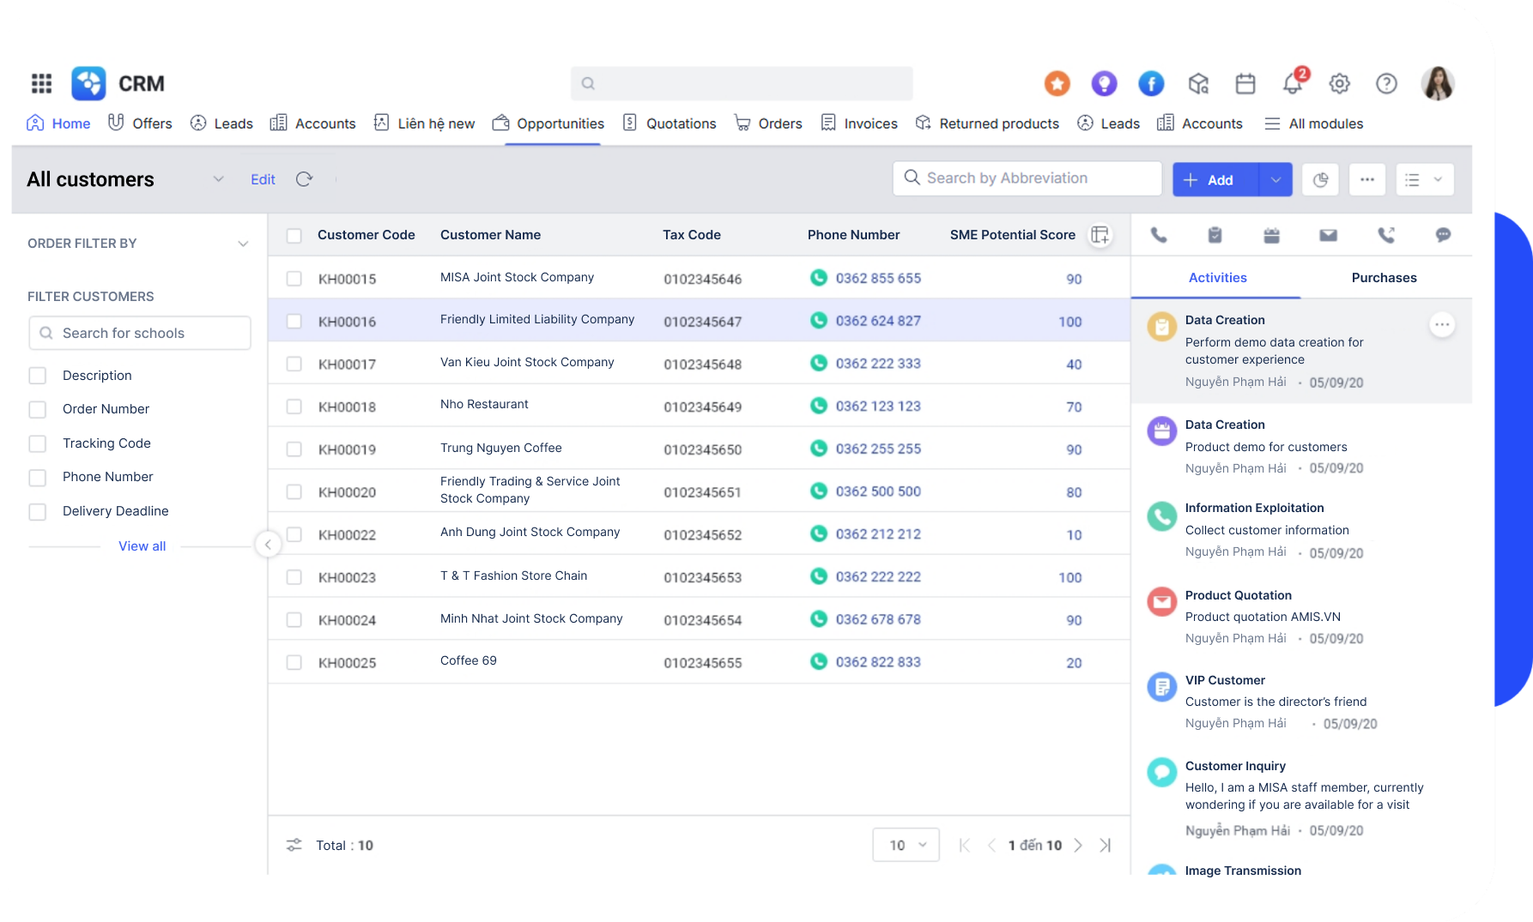Open the page size dropdown showing 10
1533x922 pixels.
click(x=905, y=845)
